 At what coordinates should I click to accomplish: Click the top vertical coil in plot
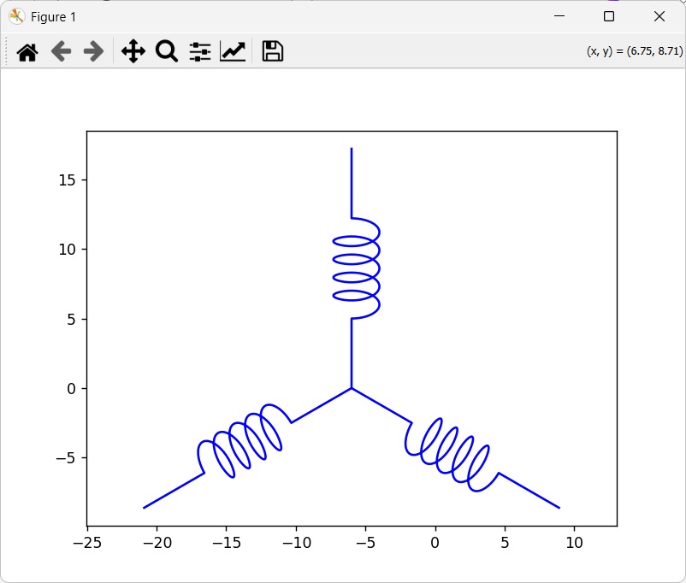point(356,268)
